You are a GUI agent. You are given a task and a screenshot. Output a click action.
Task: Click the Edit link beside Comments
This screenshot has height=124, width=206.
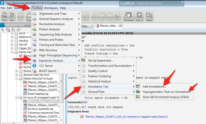85,102
